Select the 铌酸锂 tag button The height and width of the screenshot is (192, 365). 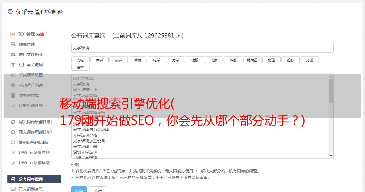tap(252, 60)
